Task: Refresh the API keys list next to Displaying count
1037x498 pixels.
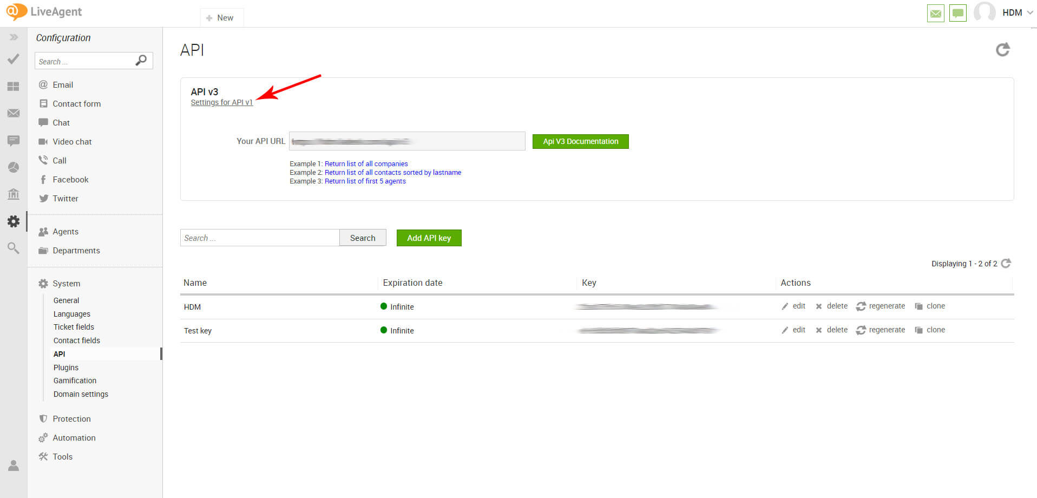Action: [1006, 263]
